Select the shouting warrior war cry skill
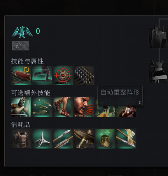 84,107
